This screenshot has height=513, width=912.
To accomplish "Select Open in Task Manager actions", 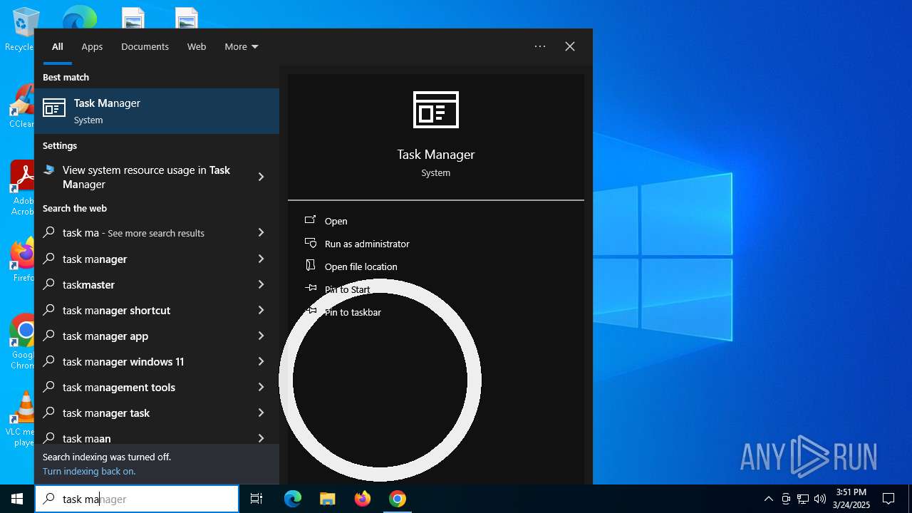I will point(336,221).
